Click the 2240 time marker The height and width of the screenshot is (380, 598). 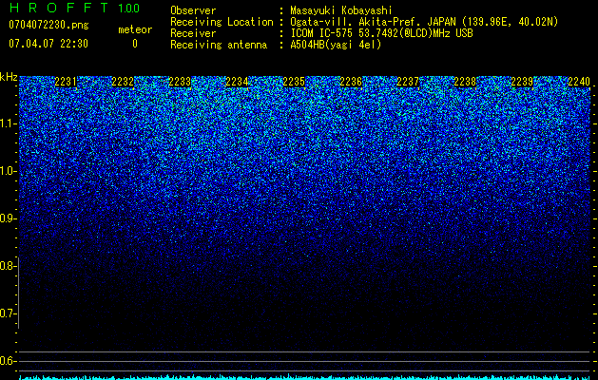pyautogui.click(x=579, y=82)
